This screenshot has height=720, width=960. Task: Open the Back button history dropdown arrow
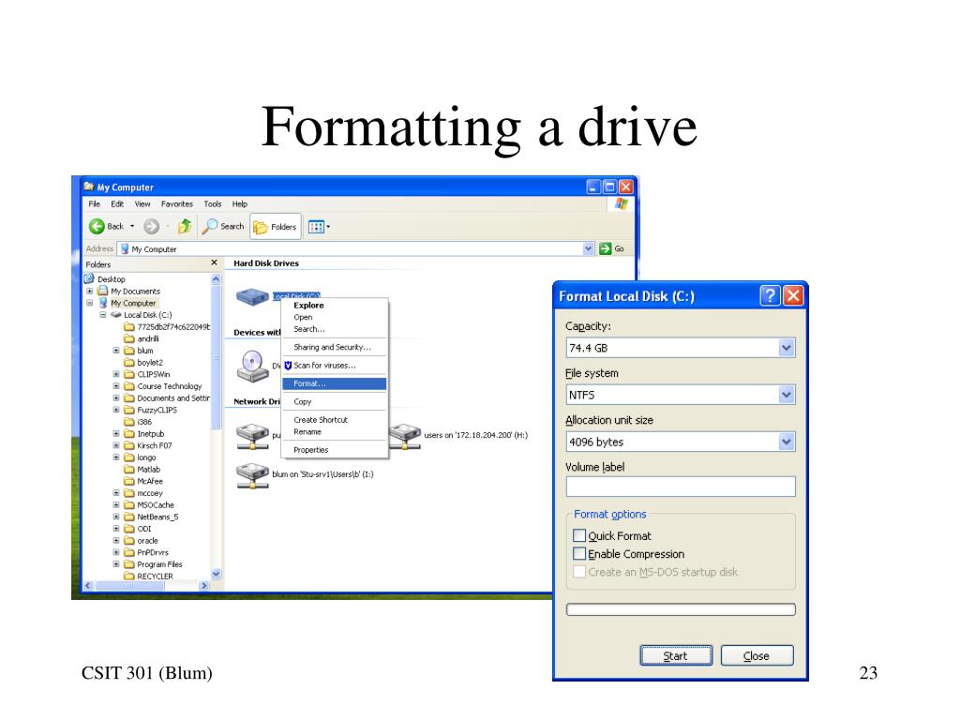pyautogui.click(x=132, y=227)
